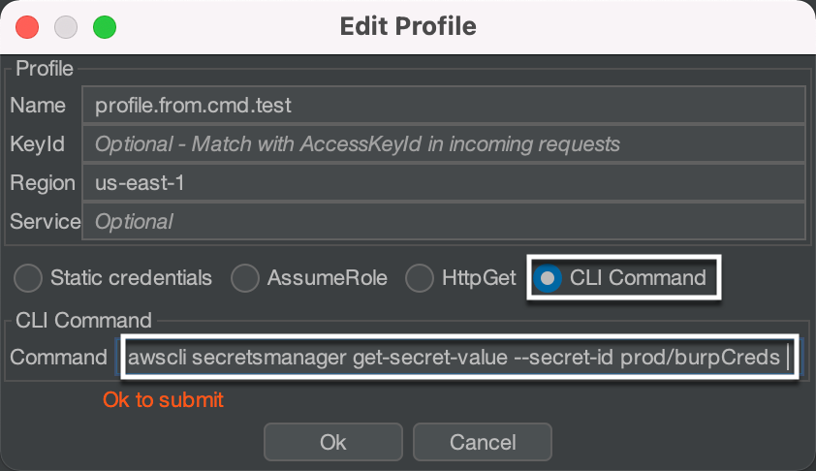The width and height of the screenshot is (816, 471).
Task: Click the Region label text
Action: (43, 183)
